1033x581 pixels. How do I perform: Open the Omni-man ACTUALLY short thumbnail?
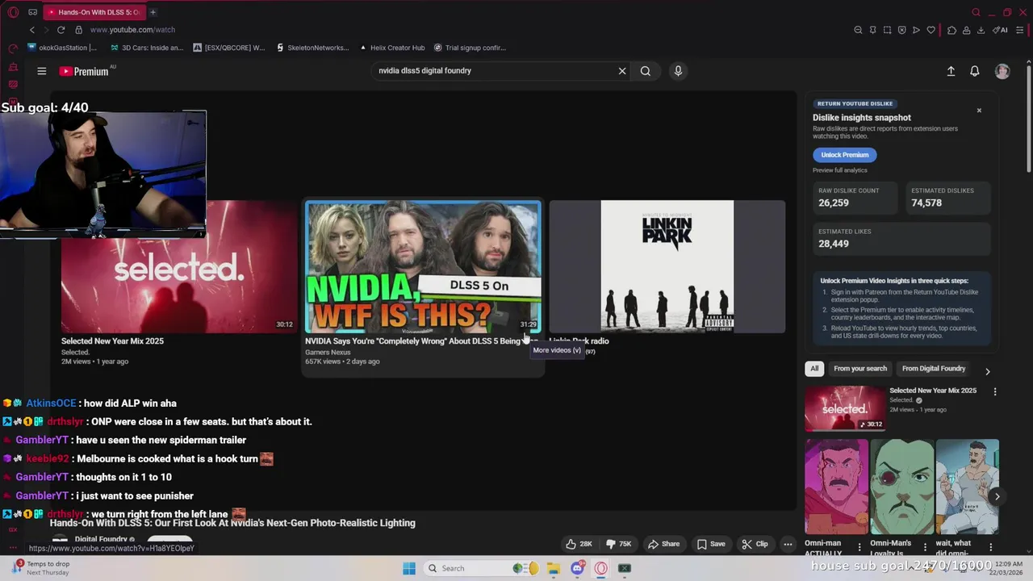tap(836, 487)
